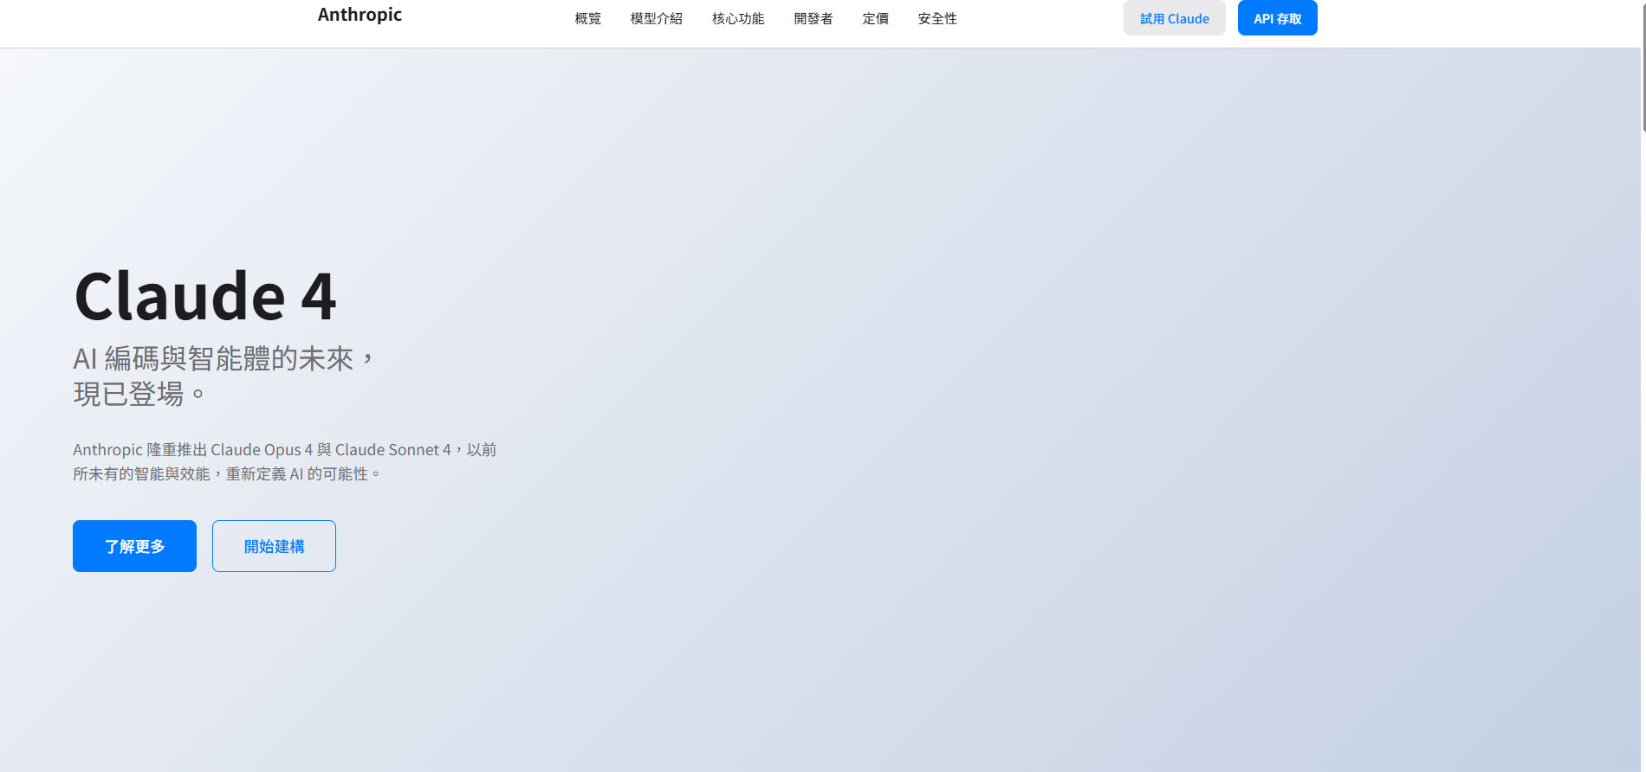Open the 概覽 nav item

tap(588, 18)
